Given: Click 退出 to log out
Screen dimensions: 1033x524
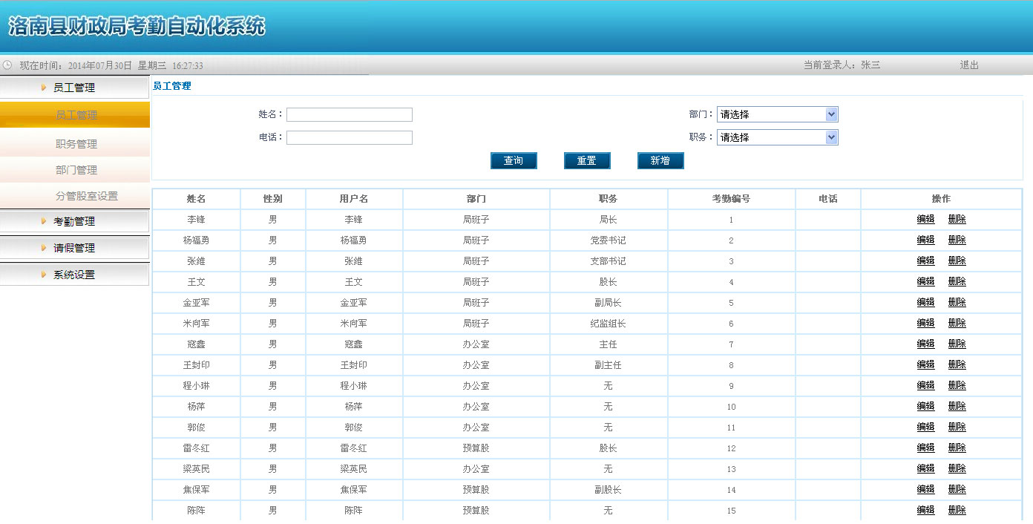Looking at the screenshot, I should tap(967, 65).
